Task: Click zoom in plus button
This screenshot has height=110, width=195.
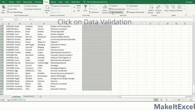Action: (187, 100)
